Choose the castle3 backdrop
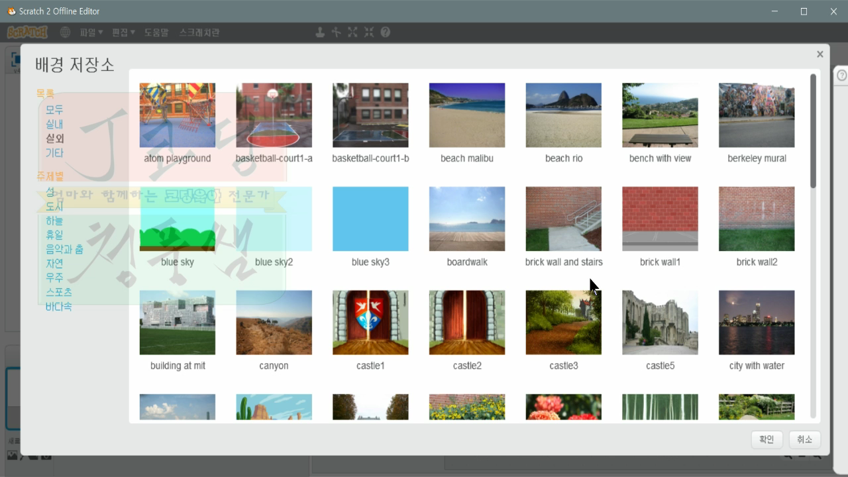Image resolution: width=848 pixels, height=477 pixels. click(564, 323)
